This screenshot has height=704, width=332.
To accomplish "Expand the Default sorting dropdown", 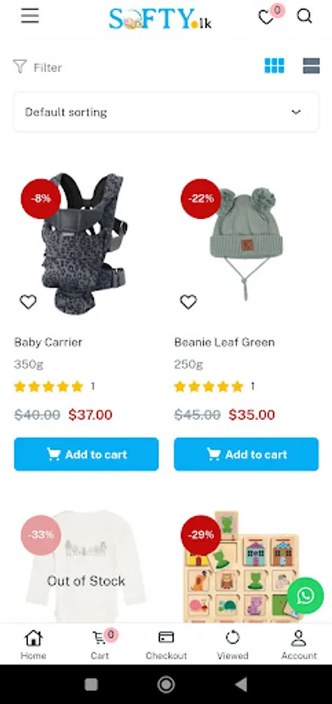I will tap(166, 112).
